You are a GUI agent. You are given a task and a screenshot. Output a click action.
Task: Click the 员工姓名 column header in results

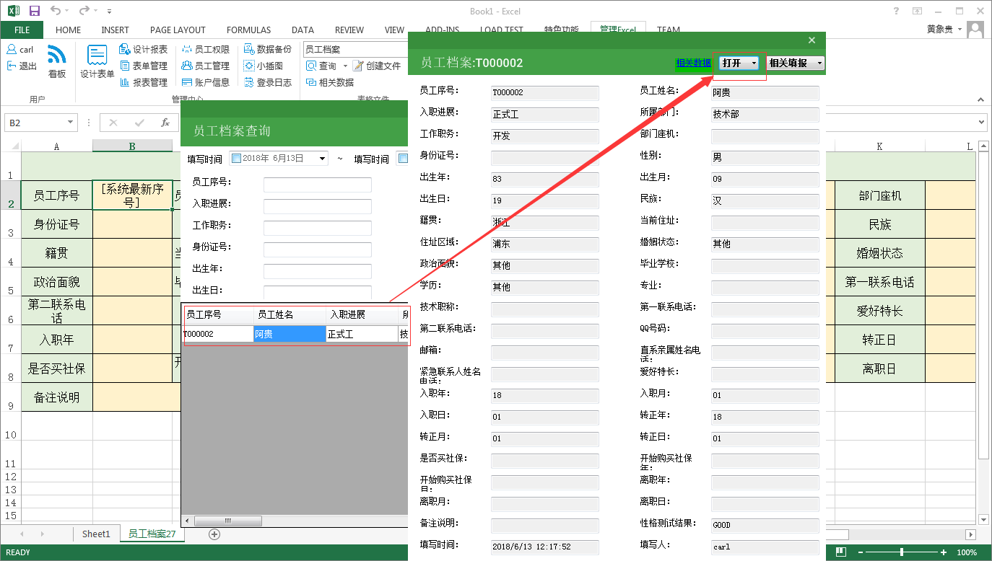coord(290,315)
